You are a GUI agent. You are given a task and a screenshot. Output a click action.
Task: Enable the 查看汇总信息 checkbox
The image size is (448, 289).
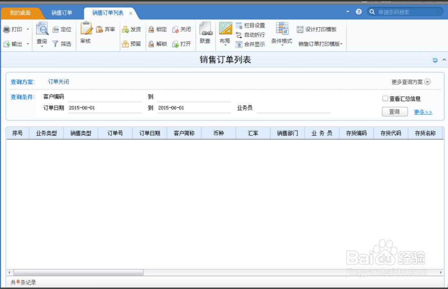385,98
